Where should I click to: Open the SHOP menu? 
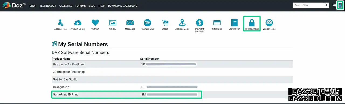pos(33,6)
